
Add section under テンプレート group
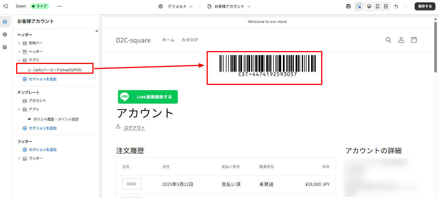coord(39,128)
